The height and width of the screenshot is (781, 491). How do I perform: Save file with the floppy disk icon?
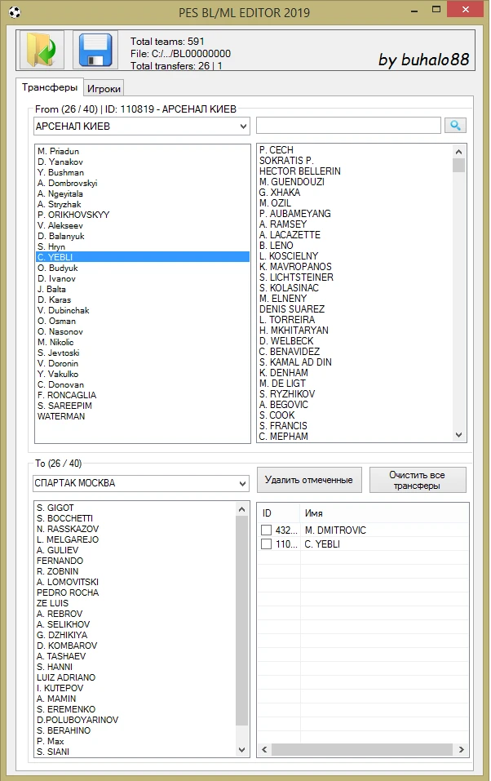pos(95,49)
